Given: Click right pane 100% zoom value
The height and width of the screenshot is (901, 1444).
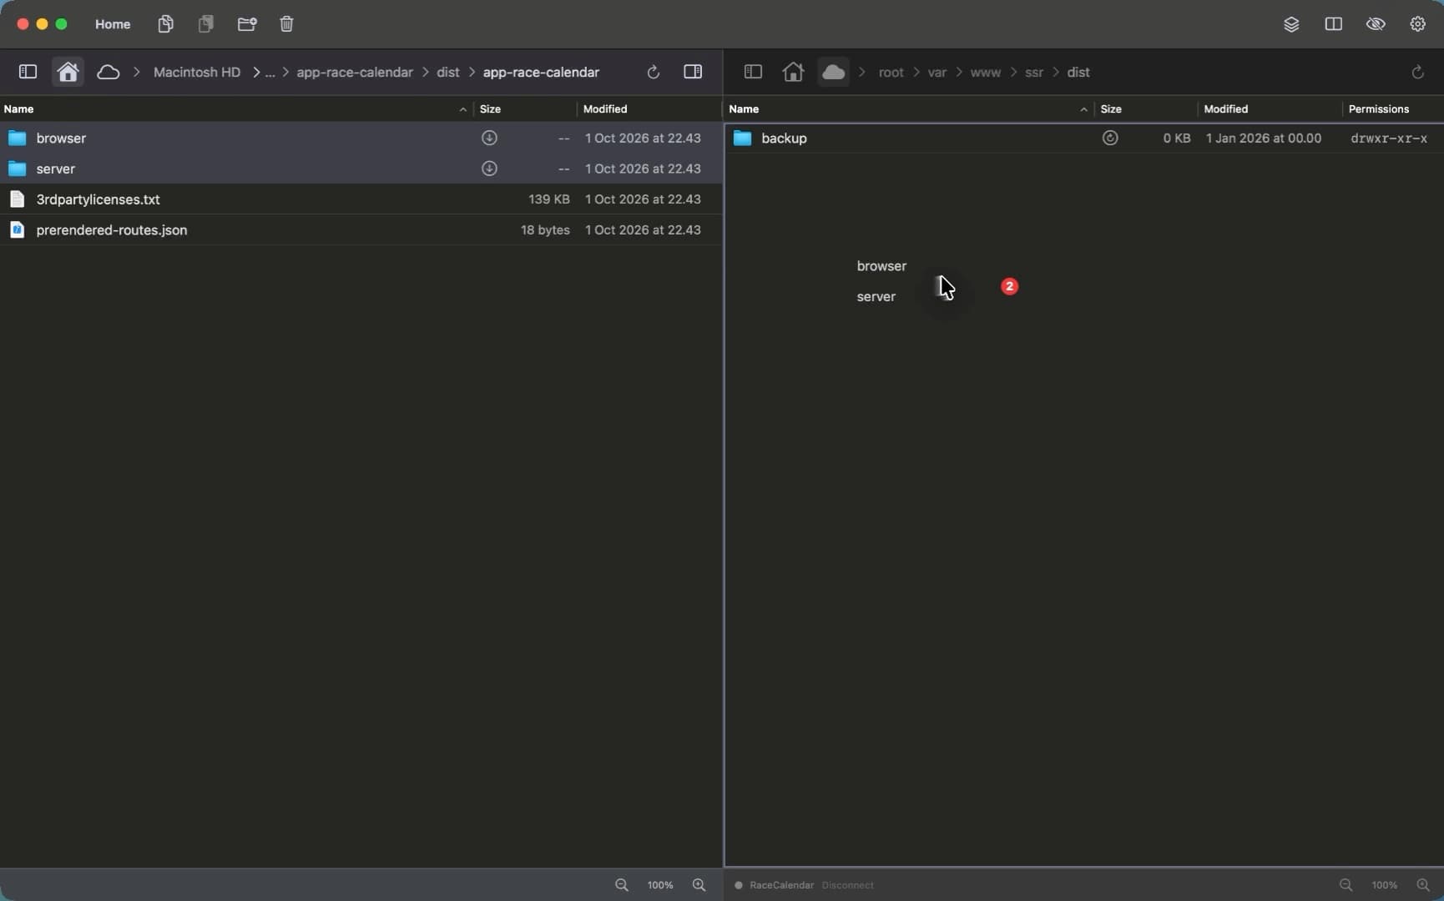Looking at the screenshot, I should coord(1384,885).
